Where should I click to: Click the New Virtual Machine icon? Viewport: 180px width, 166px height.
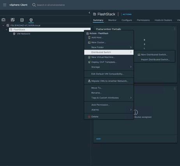tap(89, 57)
